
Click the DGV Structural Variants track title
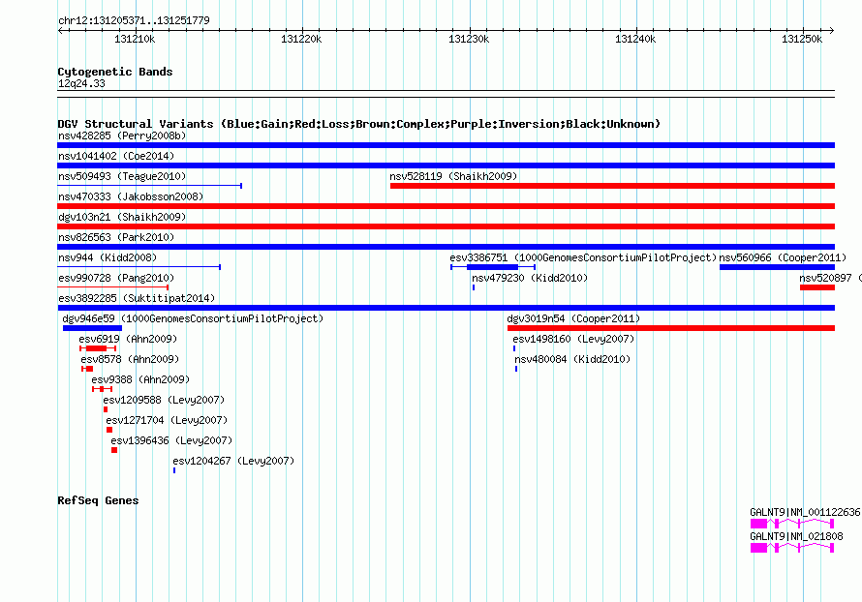tap(359, 124)
